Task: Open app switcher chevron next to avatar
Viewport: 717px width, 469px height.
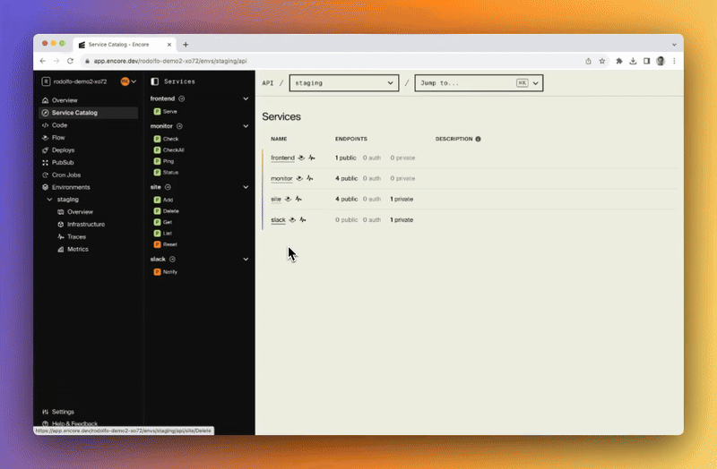Action: (x=134, y=81)
